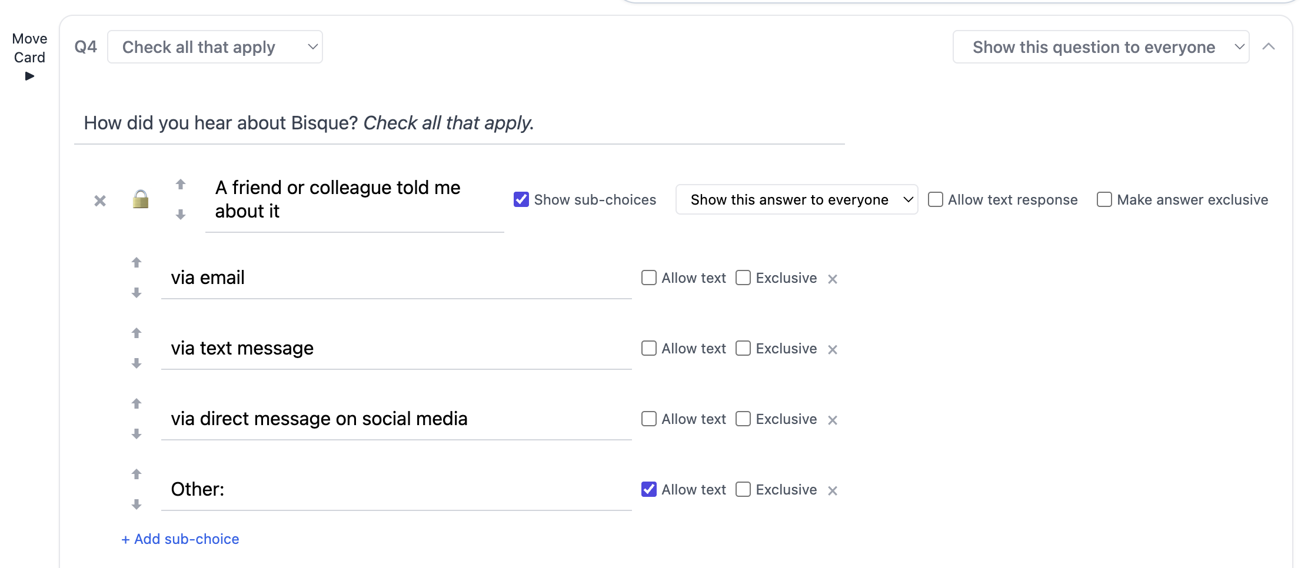
Task: Tick 'Make answer exclusive' checkbox
Action: click(1104, 200)
